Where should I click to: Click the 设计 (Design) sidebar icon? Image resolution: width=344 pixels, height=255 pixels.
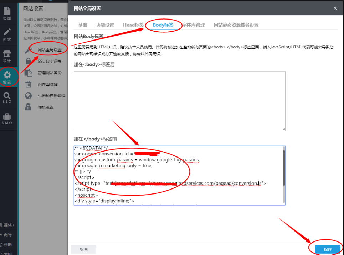click(x=8, y=53)
